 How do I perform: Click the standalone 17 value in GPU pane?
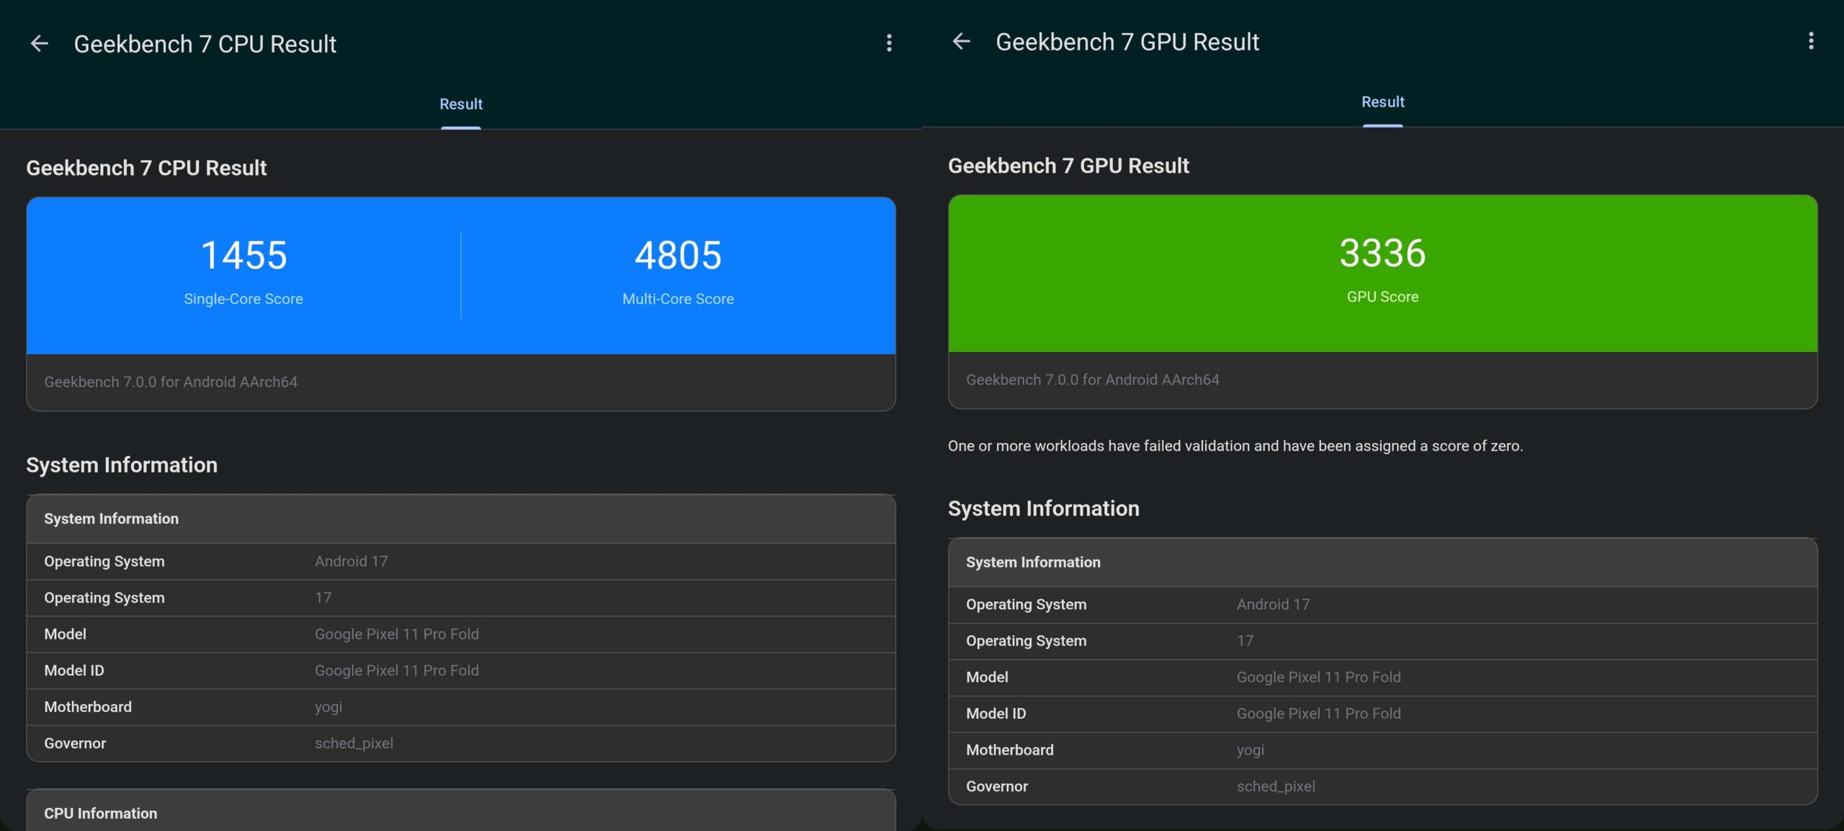tap(1245, 641)
